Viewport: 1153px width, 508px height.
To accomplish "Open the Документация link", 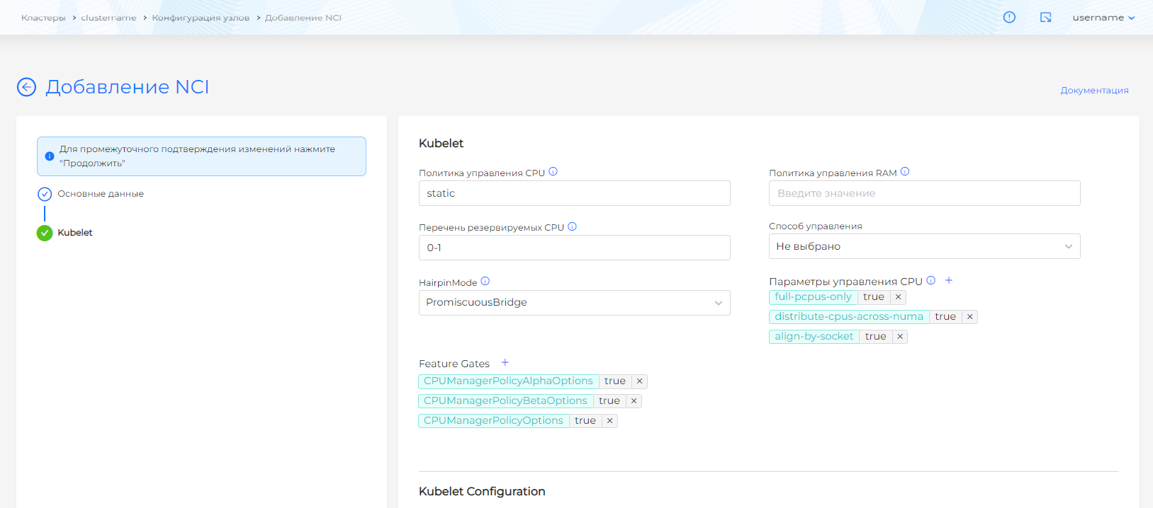I will pyautogui.click(x=1094, y=91).
